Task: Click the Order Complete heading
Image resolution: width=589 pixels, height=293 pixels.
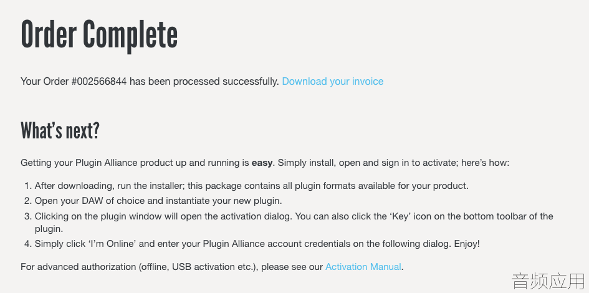Action: 99,35
